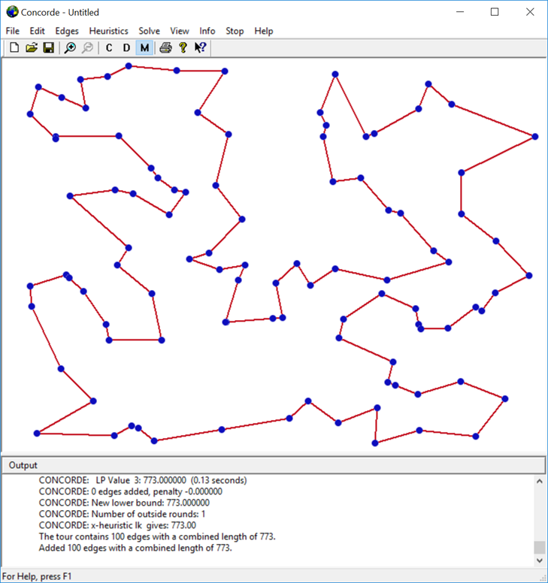Click the 'Added 100 edges' output line

[135, 548]
